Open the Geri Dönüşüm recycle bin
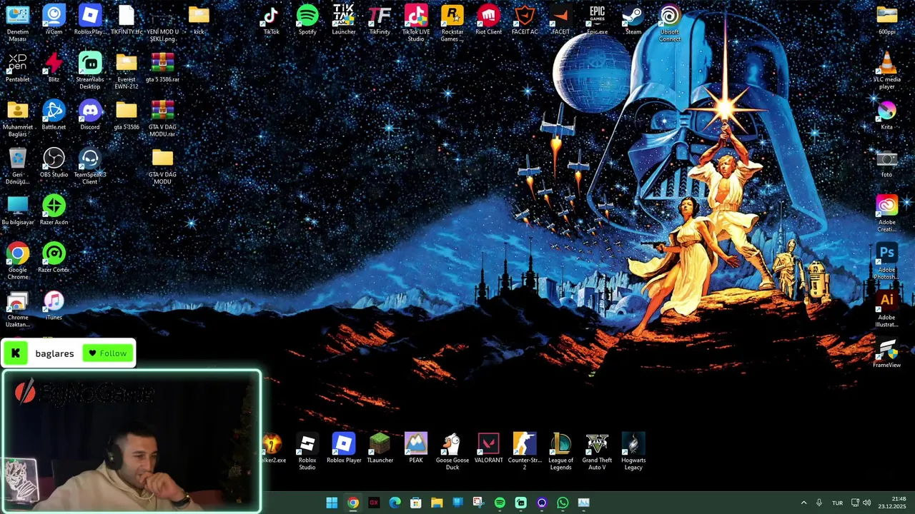 tap(18, 165)
